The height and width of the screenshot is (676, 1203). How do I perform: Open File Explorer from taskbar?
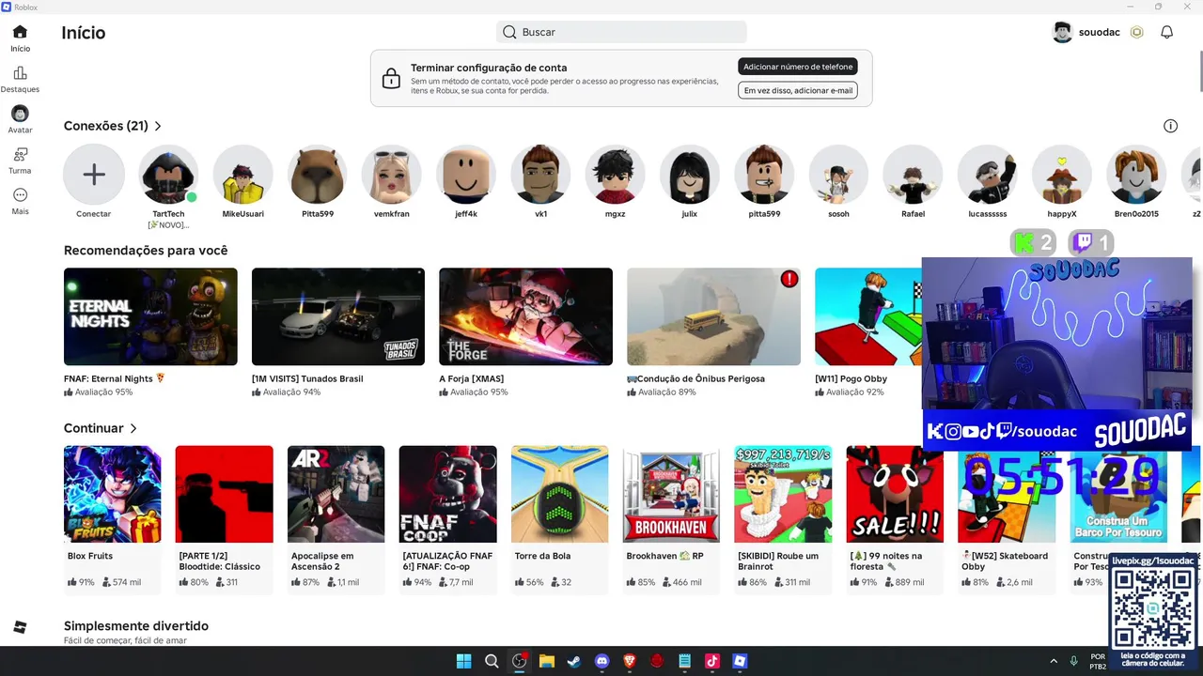[x=546, y=661]
